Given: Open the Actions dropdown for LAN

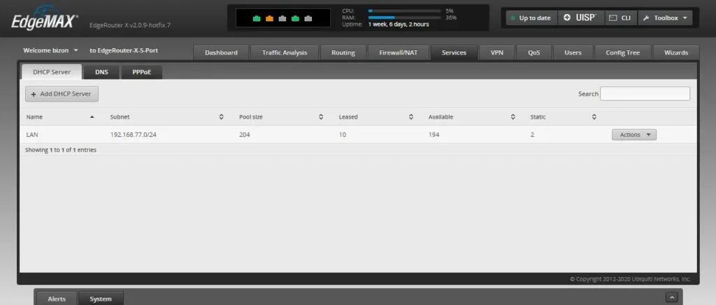Looking at the screenshot, I should [x=633, y=135].
